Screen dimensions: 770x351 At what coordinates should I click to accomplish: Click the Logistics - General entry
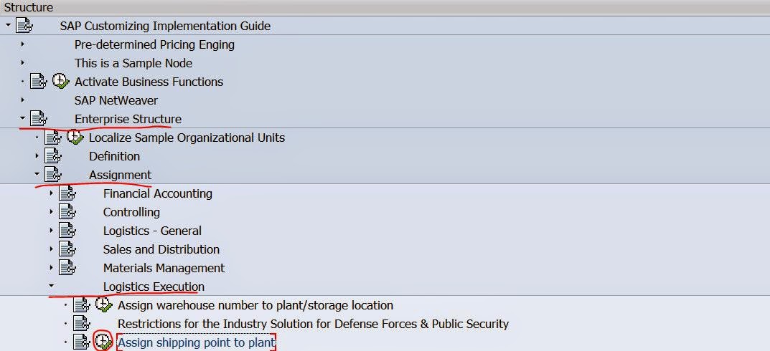coord(152,231)
